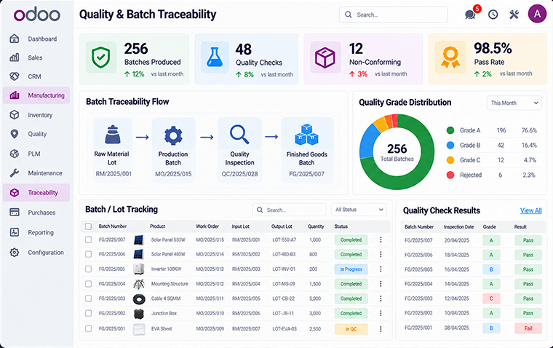553x348 pixels.
Task: Click the MO/2025/012 work order cell
Action: tap(210, 284)
